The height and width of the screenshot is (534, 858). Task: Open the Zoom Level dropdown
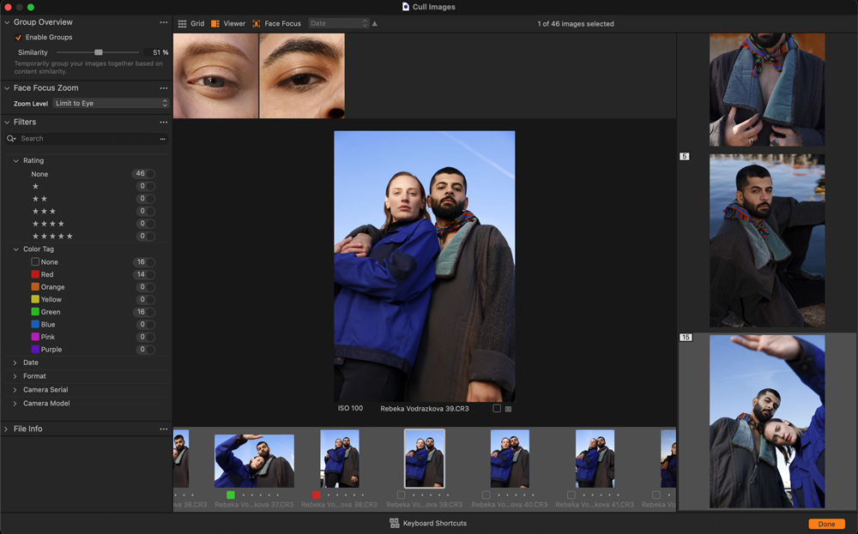click(x=111, y=104)
